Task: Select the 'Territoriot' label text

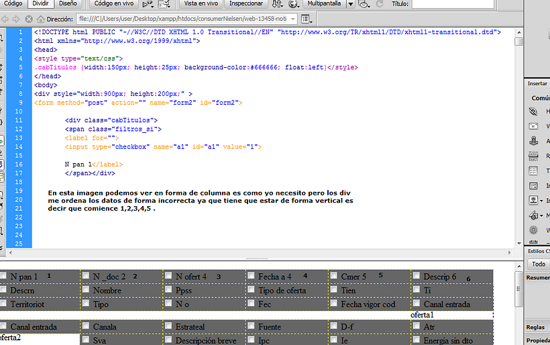Action: 27,304
